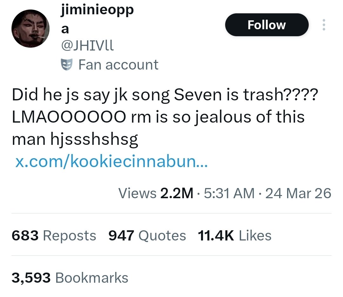Image resolution: width=343 pixels, height=297 pixels.
Task: Follow the jiminieoppa account
Action: point(266,25)
